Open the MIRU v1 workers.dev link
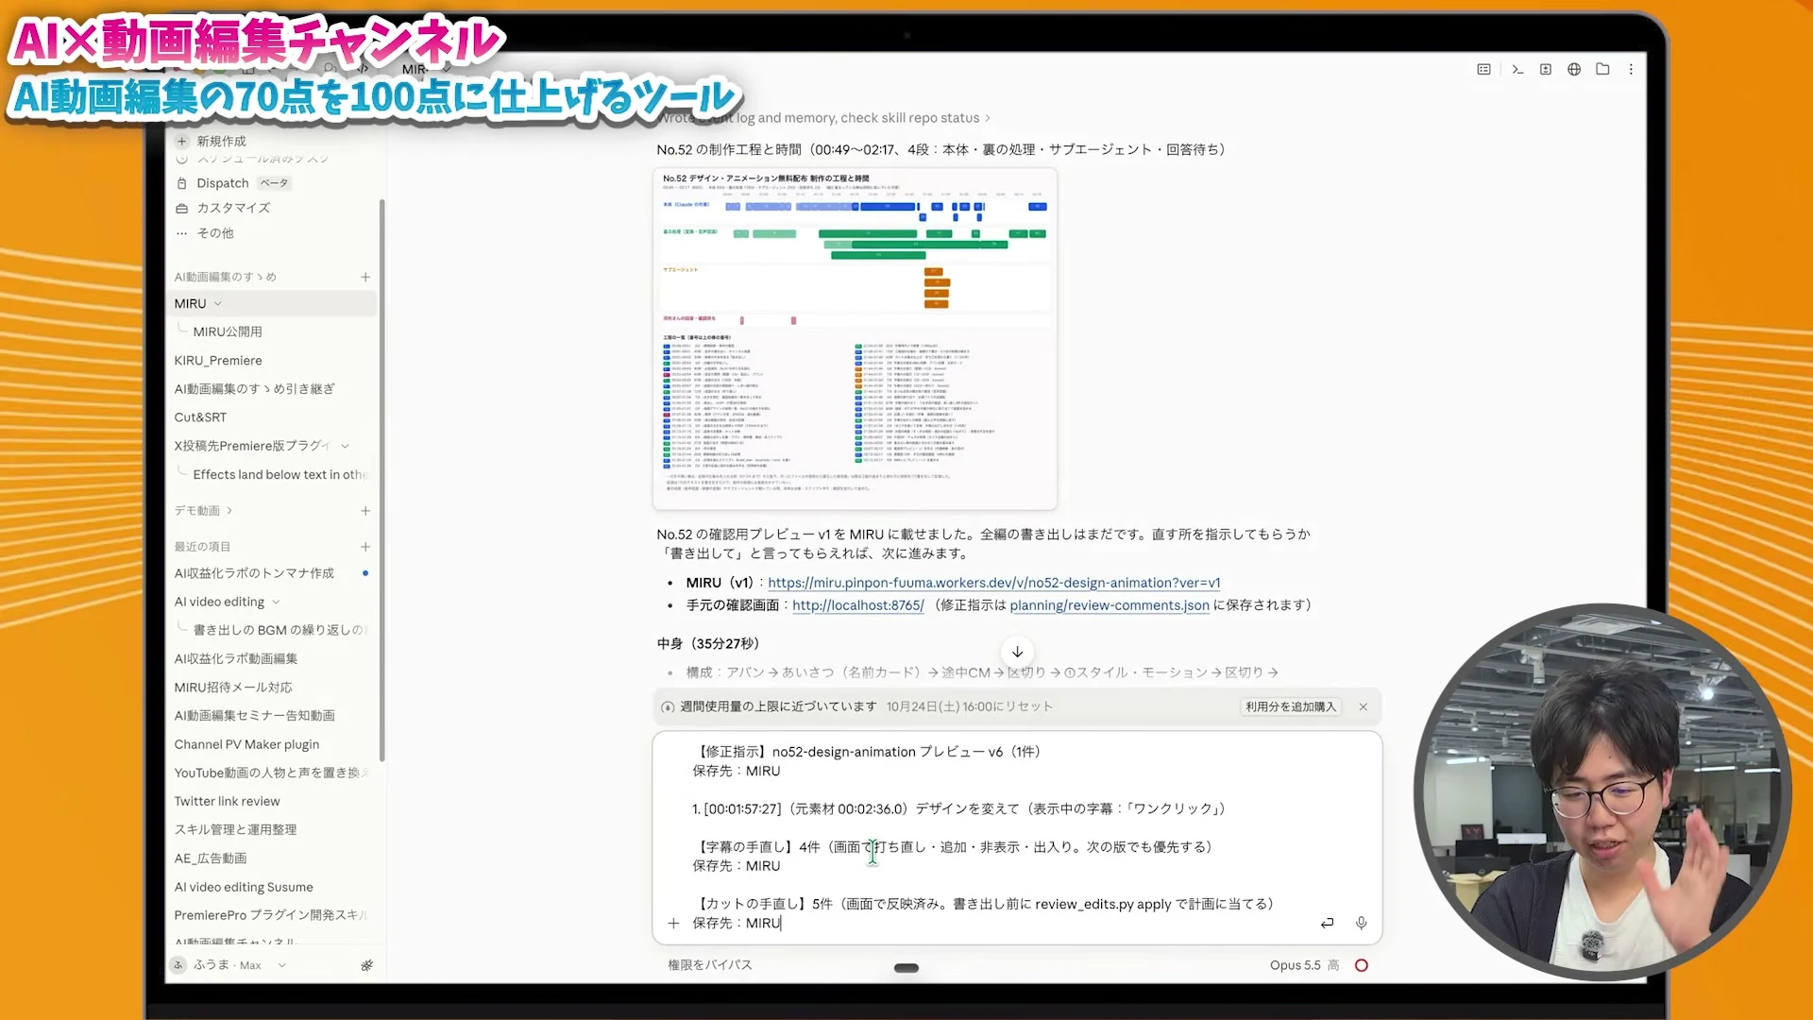The width and height of the screenshot is (1813, 1020). click(x=993, y=583)
